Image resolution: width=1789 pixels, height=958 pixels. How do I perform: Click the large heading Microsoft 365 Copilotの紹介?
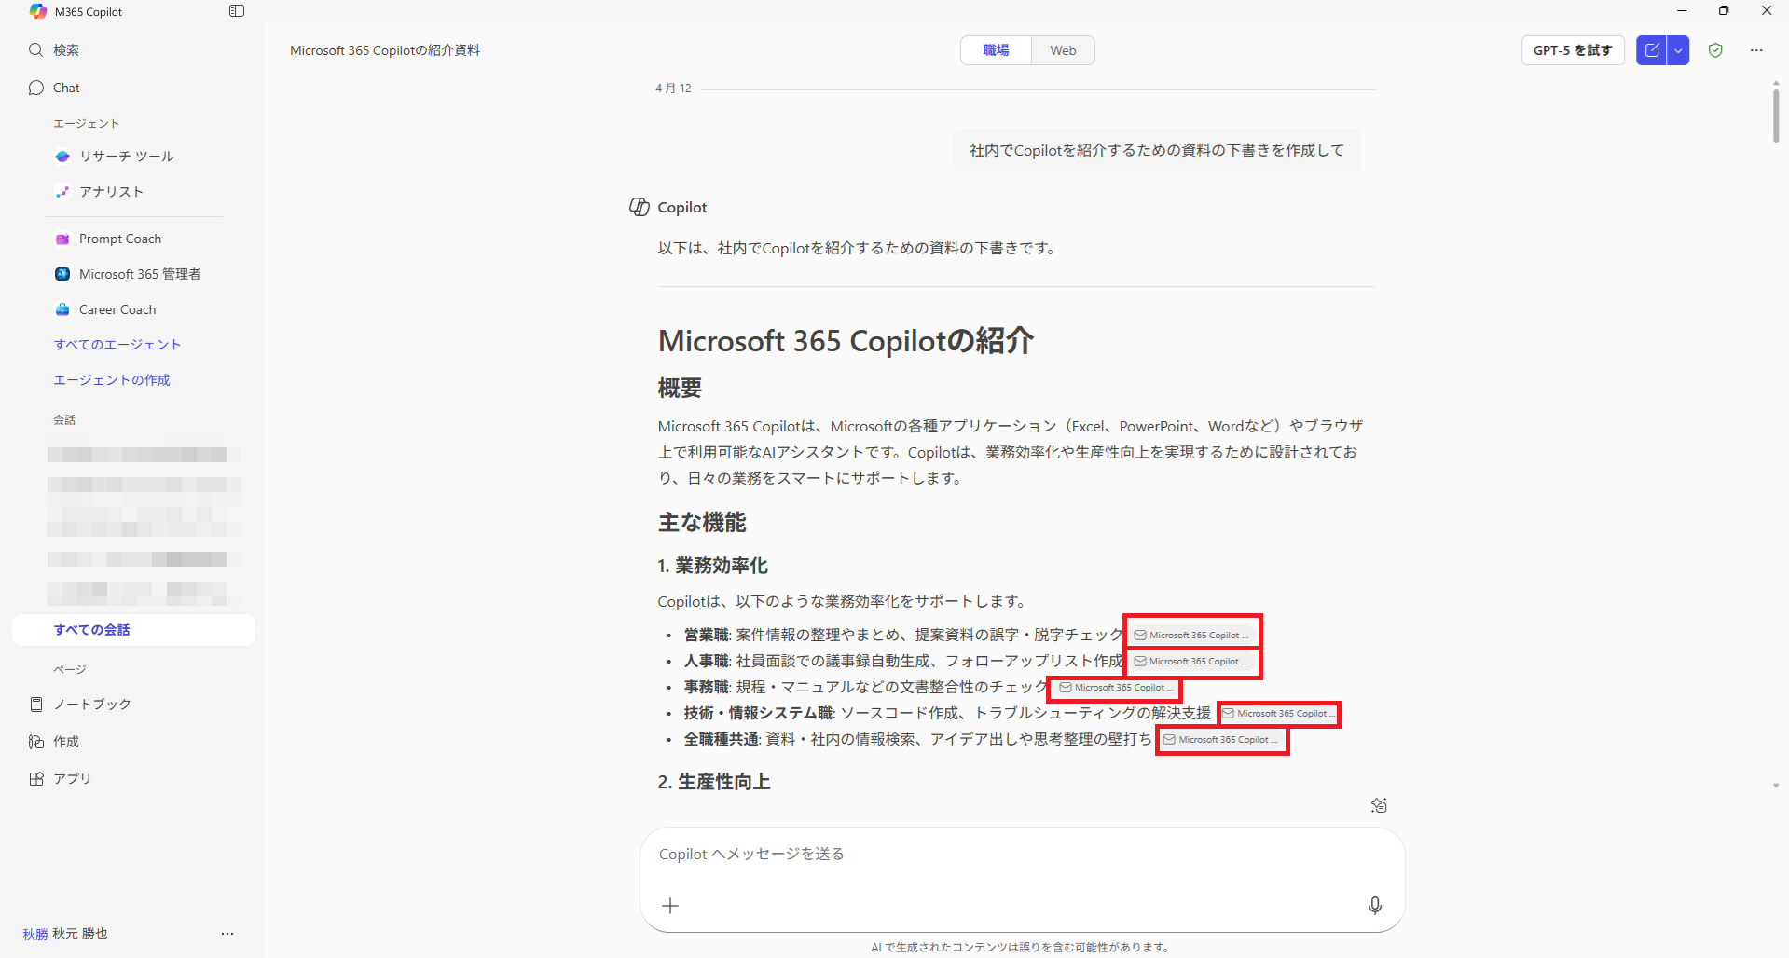tap(846, 341)
